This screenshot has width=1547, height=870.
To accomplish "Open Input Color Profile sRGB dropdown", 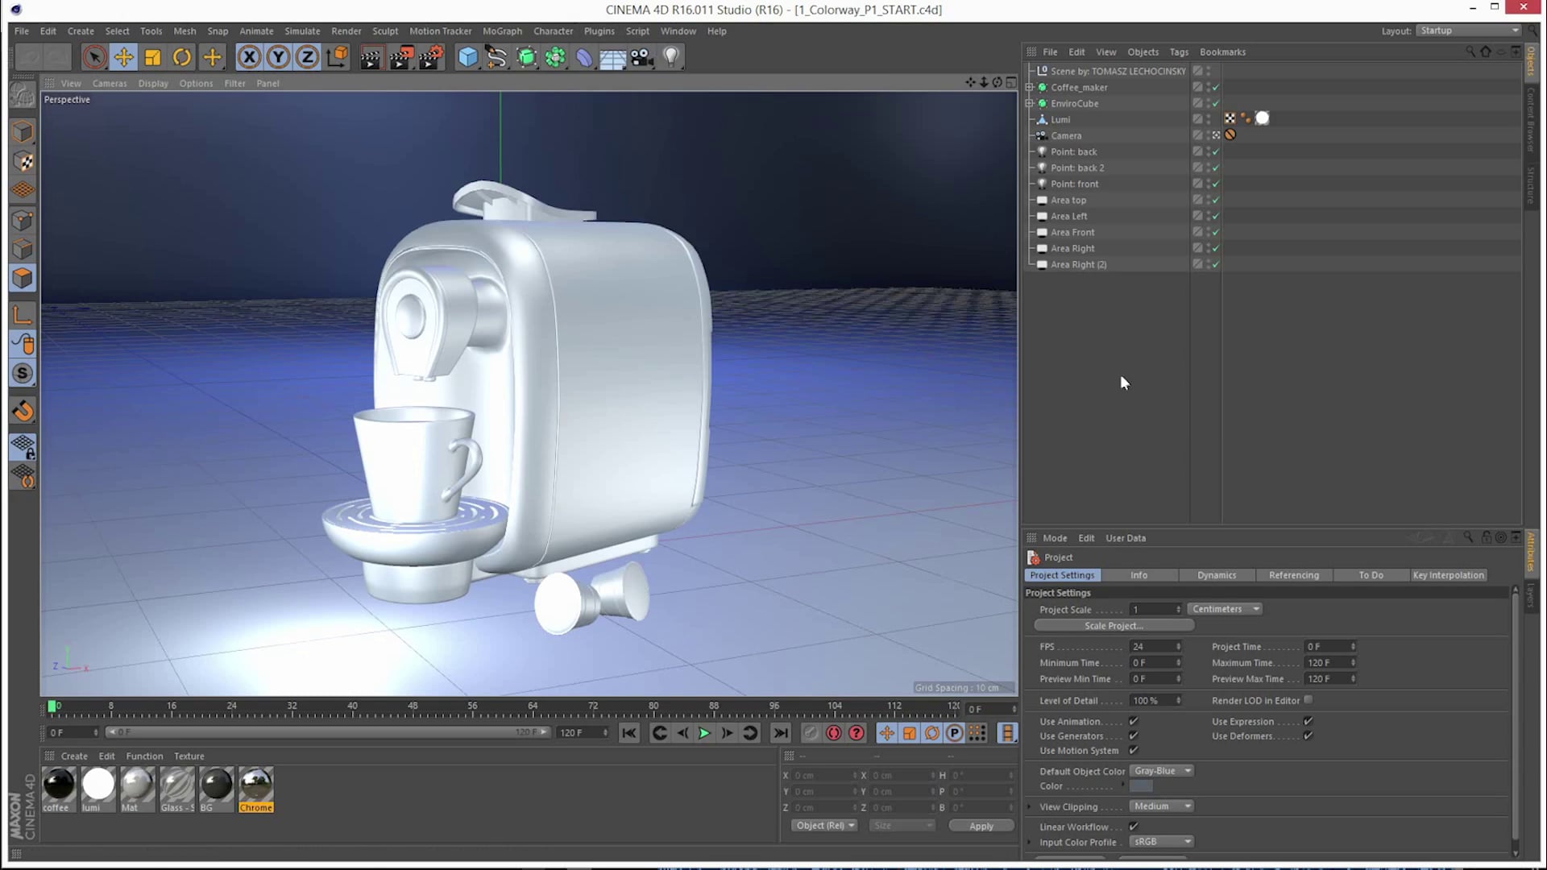I will click(x=1161, y=842).
